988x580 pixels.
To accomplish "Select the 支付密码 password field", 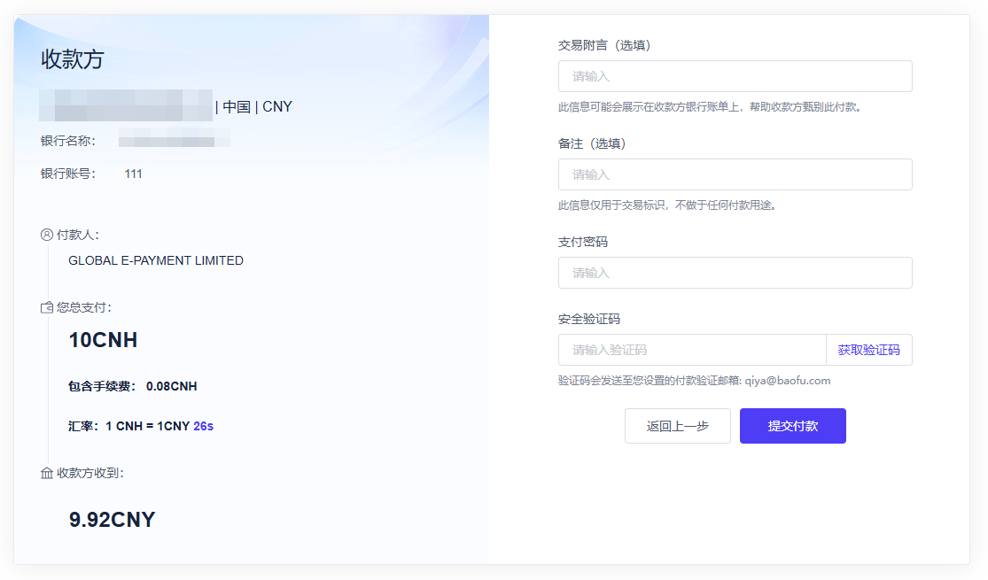I will tap(735, 273).
